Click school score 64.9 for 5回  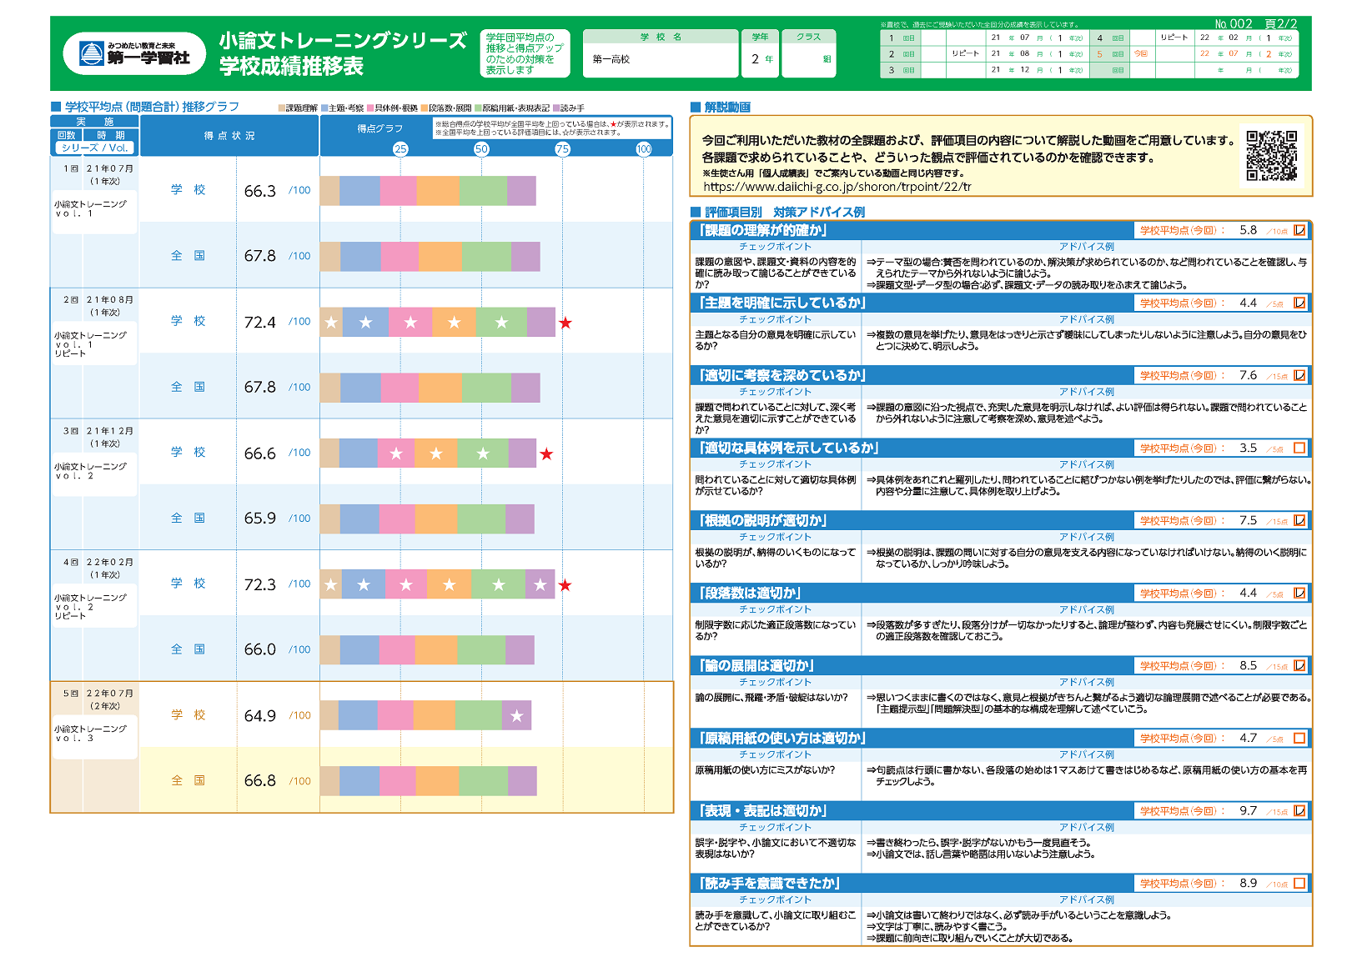point(259,716)
